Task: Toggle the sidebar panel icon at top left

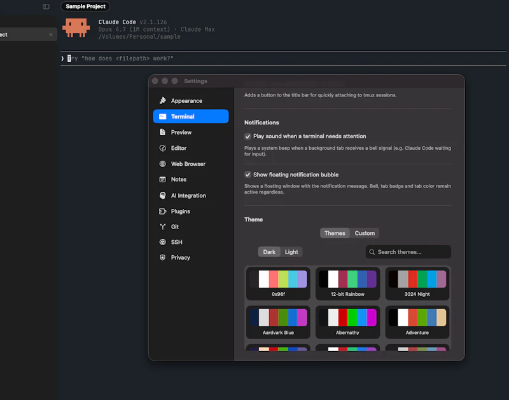Action: tap(46, 6)
